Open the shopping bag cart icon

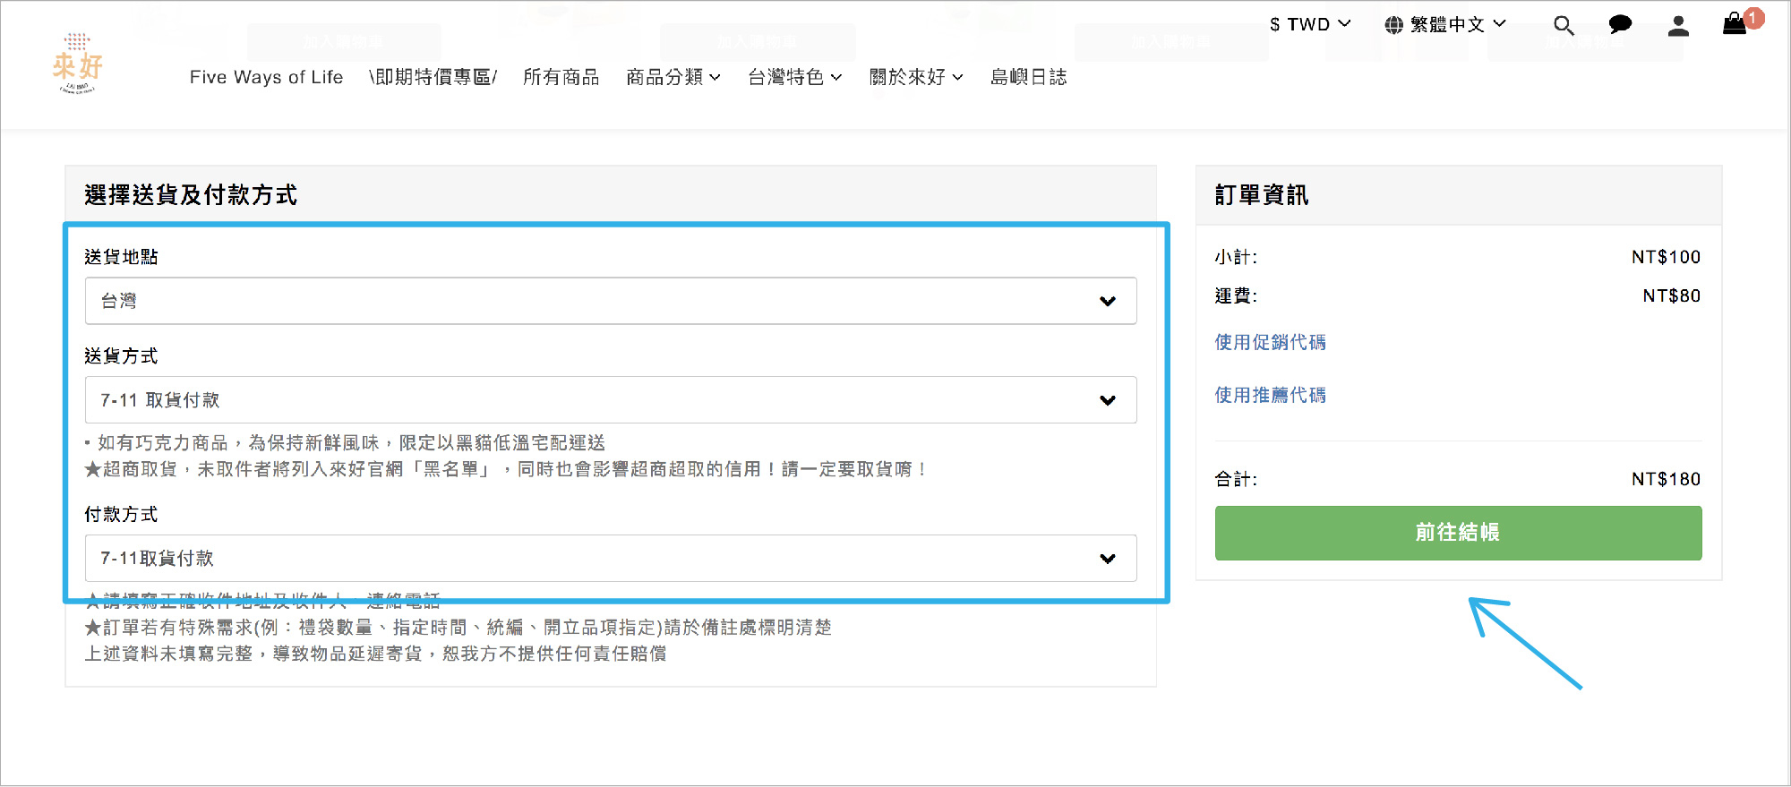(1735, 24)
